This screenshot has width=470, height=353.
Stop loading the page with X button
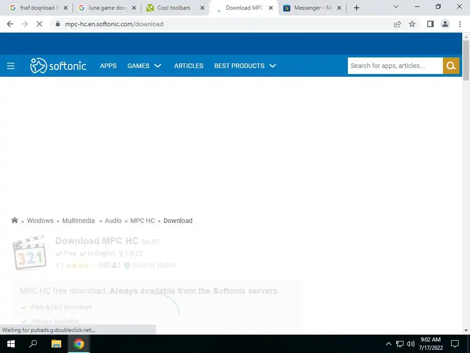(39, 24)
